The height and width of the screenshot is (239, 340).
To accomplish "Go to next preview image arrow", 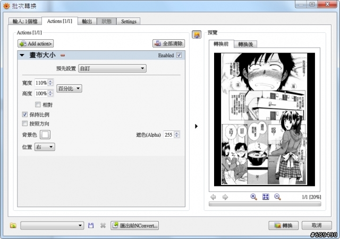I will coord(225,197).
